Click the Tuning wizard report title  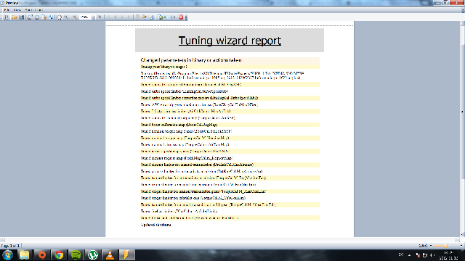click(x=230, y=41)
